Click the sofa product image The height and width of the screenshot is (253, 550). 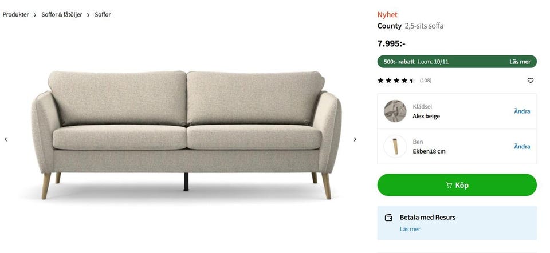tap(186, 135)
